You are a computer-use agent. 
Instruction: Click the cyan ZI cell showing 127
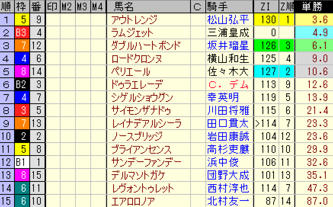pyautogui.click(x=266, y=72)
